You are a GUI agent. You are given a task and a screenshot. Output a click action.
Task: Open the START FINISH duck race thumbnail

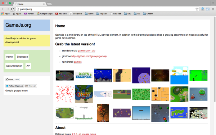[179, 75]
